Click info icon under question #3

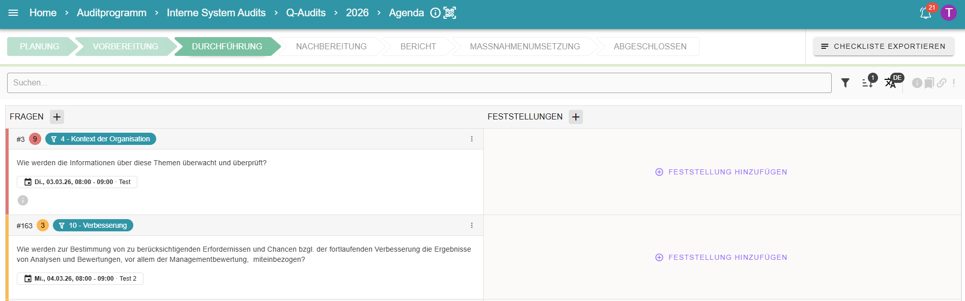coord(23,200)
